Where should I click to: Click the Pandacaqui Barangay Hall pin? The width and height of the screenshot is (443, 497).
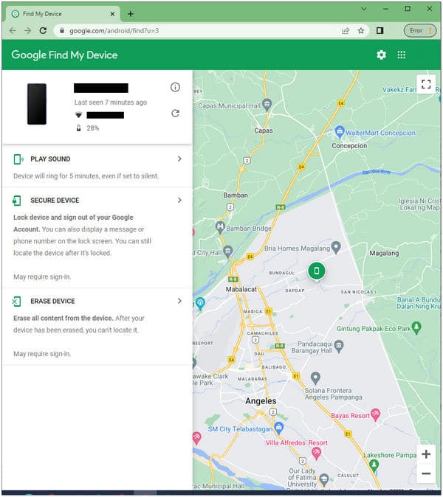pyautogui.click(x=339, y=347)
